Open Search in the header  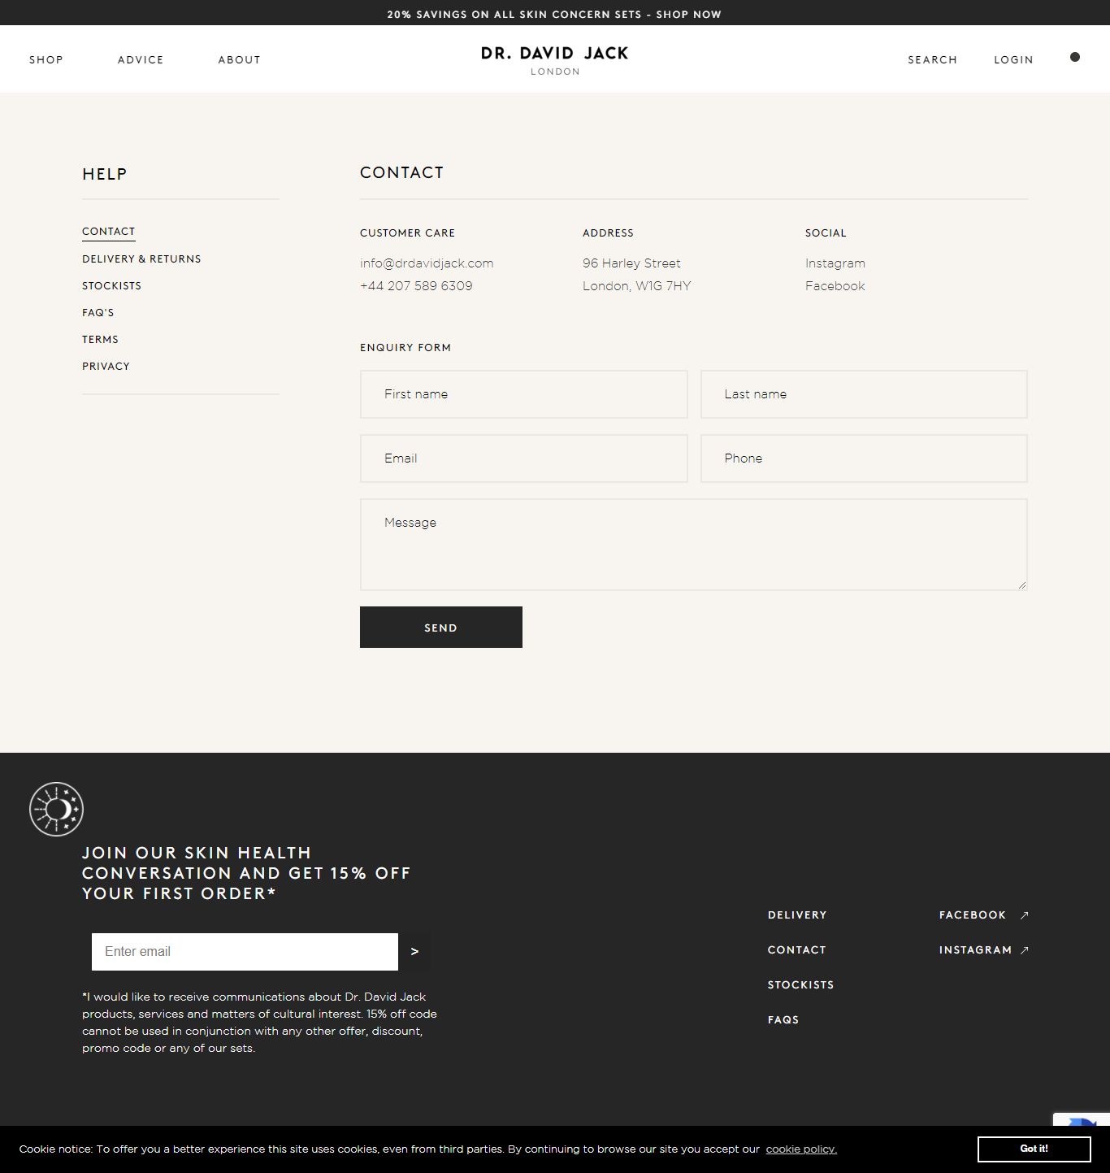[932, 60]
